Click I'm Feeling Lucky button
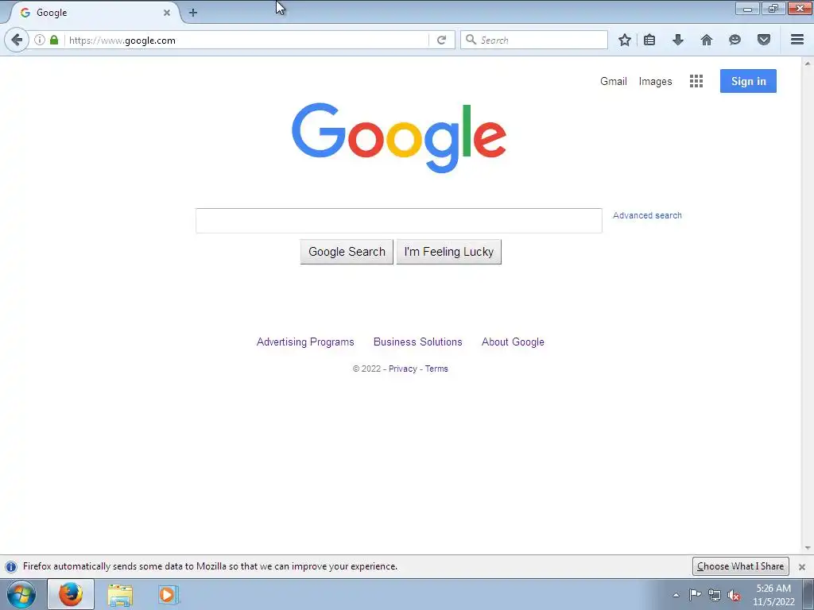This screenshot has height=610, width=814. 449,252
